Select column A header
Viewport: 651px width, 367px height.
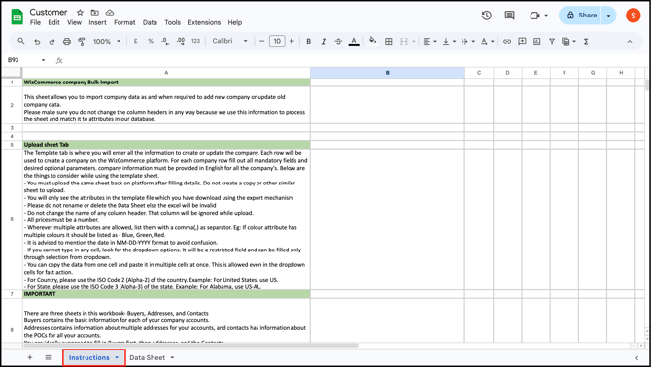coord(166,73)
